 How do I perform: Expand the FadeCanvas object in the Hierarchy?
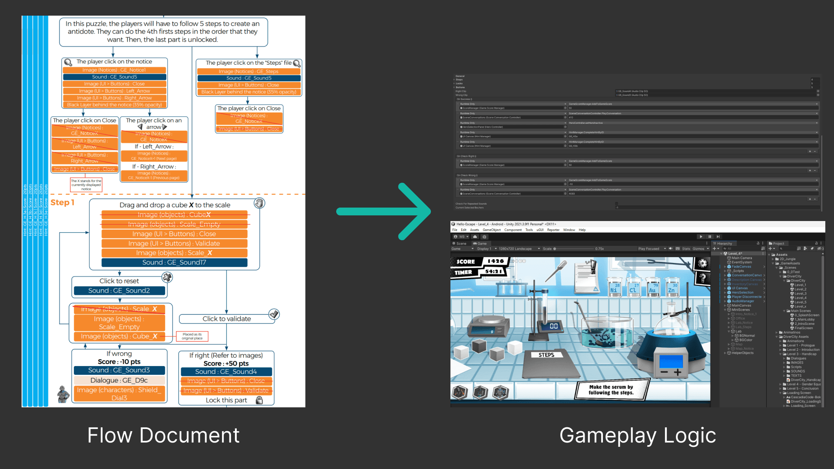725,267
